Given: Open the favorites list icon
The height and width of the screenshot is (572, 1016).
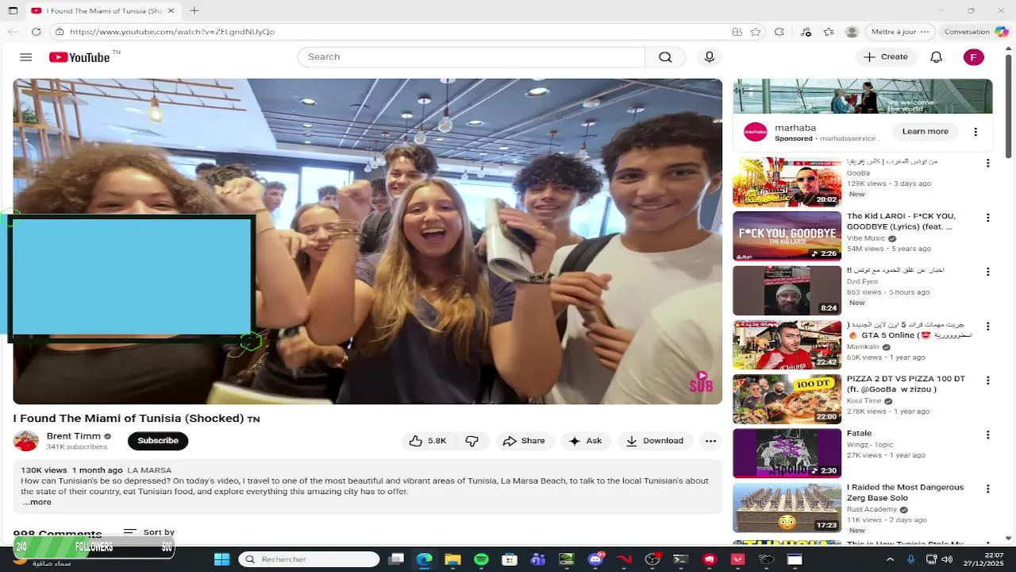Looking at the screenshot, I should click(829, 32).
